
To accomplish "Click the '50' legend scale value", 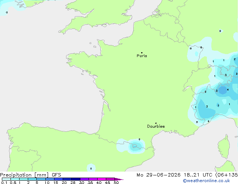I will 116,182.
